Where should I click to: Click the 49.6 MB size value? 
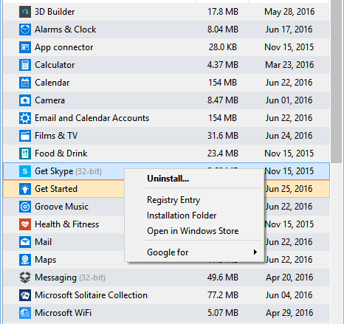[223, 278]
